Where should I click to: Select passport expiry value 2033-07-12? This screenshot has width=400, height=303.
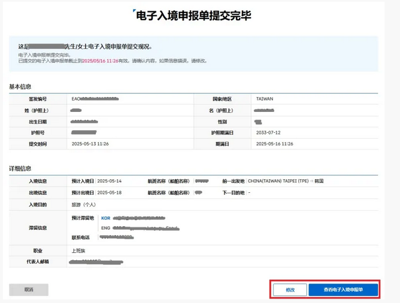pos(268,133)
